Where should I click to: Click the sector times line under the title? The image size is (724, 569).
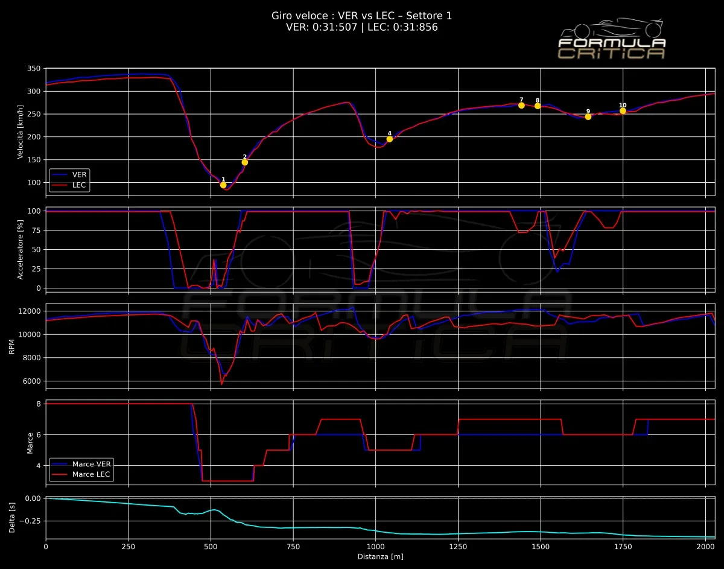[362, 27]
